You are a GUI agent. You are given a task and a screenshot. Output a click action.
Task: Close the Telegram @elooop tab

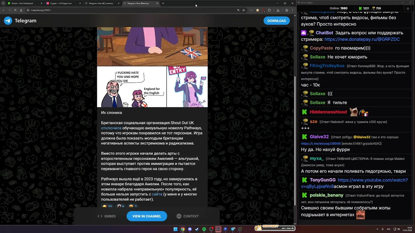point(157,3)
